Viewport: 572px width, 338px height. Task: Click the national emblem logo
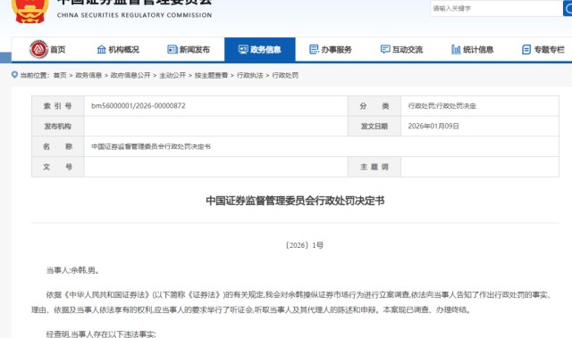pyautogui.click(x=29, y=11)
